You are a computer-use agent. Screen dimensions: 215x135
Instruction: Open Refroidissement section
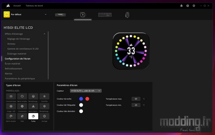tap(13, 68)
